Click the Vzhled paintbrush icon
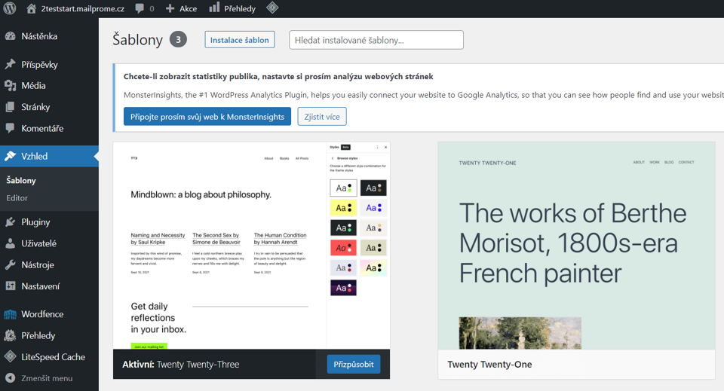 pyautogui.click(x=10, y=156)
